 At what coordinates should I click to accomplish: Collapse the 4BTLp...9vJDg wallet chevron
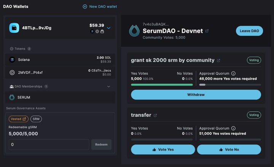109,28
